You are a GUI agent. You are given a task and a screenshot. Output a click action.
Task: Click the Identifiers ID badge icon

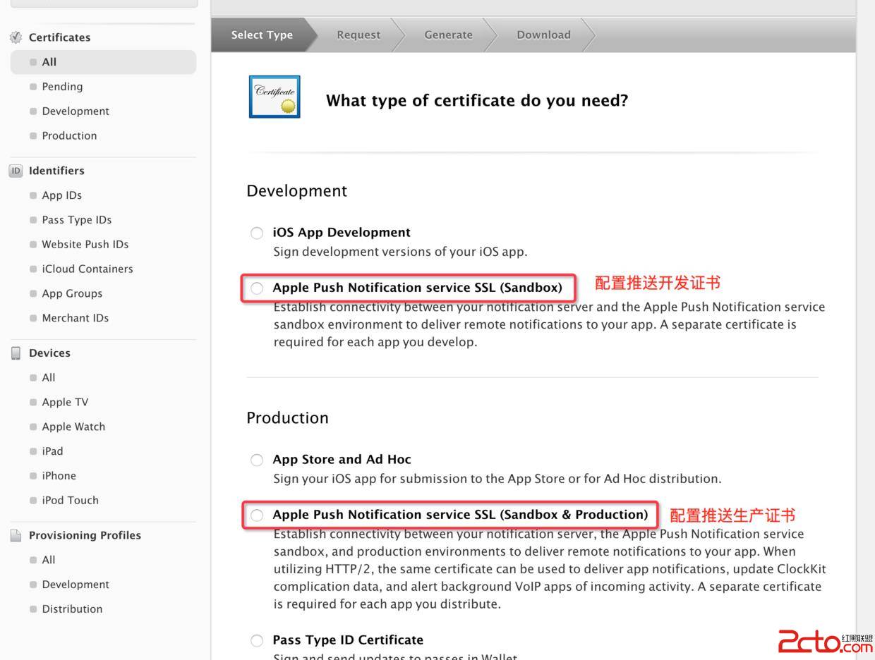pos(16,171)
